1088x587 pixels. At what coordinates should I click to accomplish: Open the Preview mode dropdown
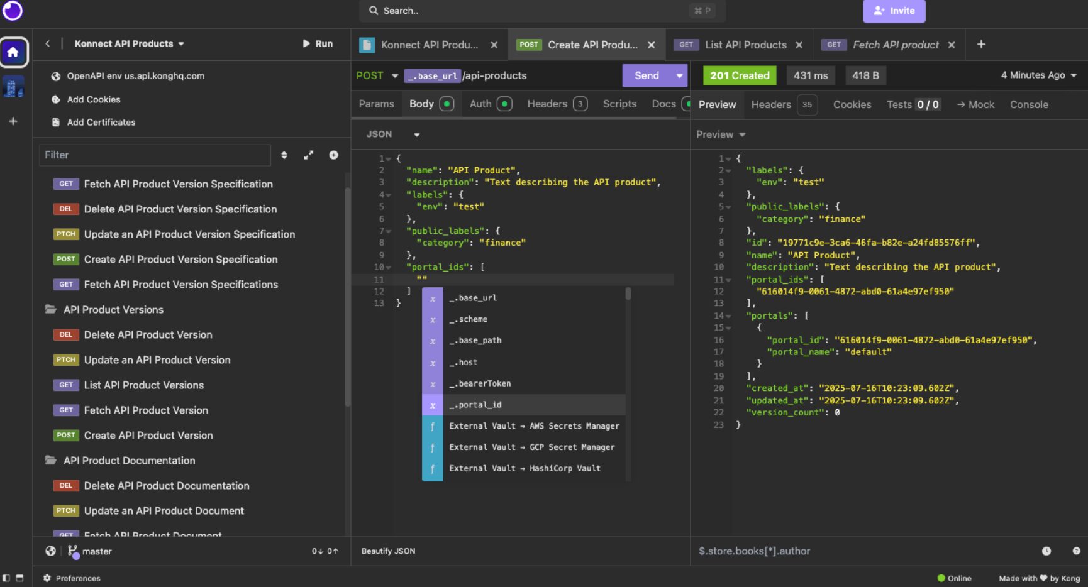[x=721, y=134]
